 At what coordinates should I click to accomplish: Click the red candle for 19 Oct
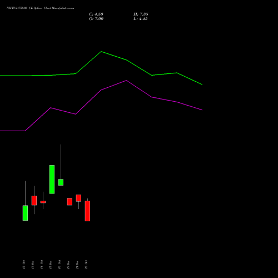pyautogui.click(x=69, y=202)
